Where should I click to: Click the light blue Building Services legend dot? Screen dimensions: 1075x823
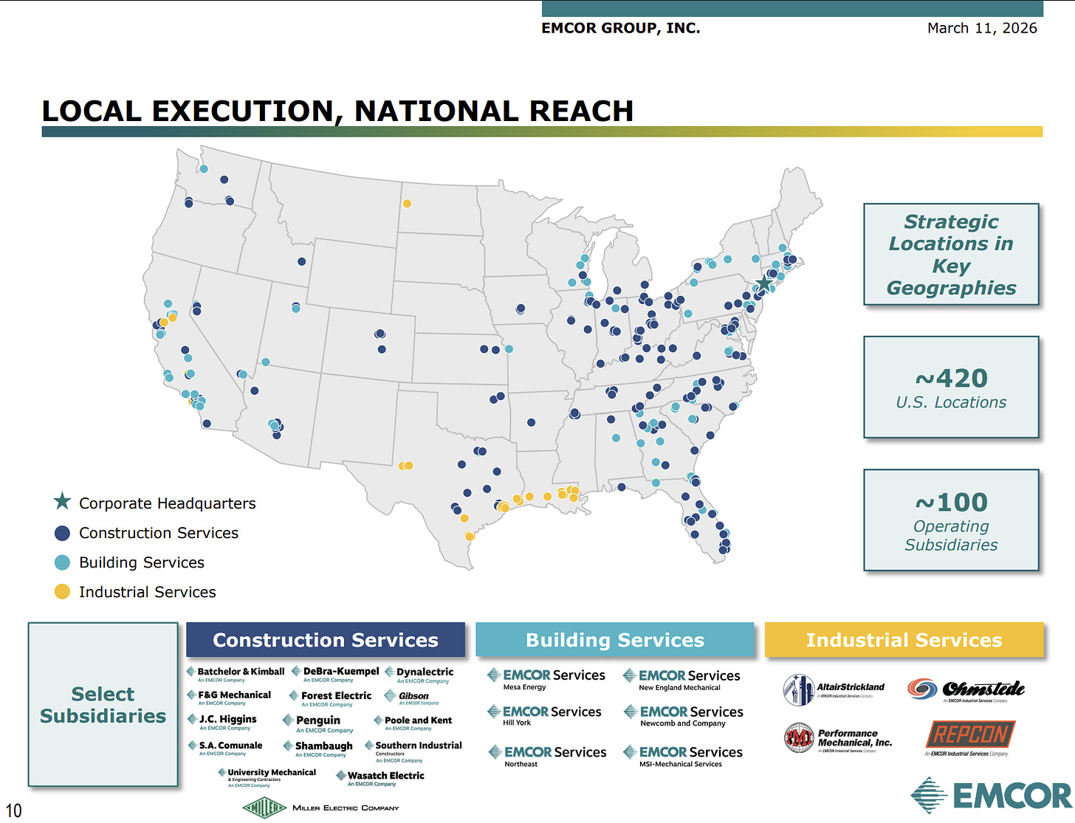click(x=62, y=562)
